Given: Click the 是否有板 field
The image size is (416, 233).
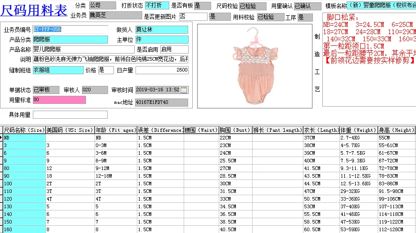Looking at the screenshot, I should click(203, 5).
